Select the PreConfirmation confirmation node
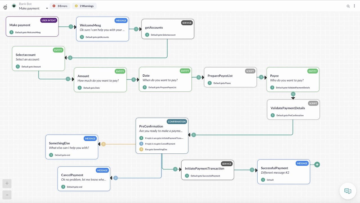The width and height of the screenshot is (360, 203). pos(162,136)
